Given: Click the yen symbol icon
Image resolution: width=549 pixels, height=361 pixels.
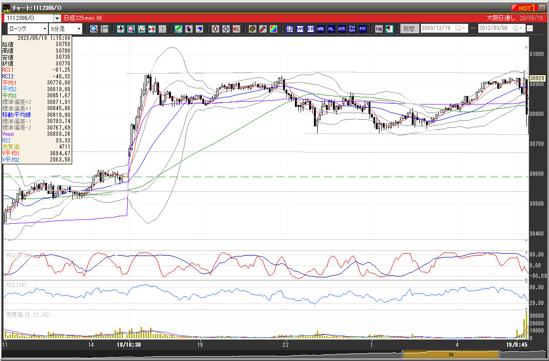Looking at the screenshot, I should click(x=152, y=28).
